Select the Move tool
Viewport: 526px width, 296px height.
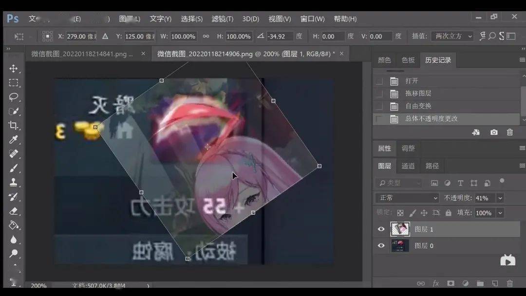[14, 69]
